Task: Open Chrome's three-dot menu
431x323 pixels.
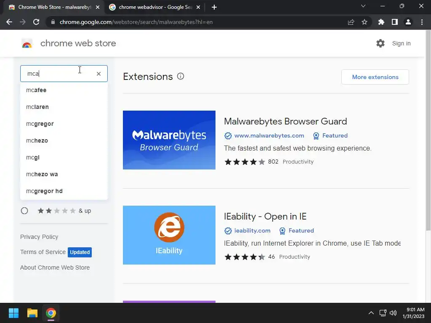Action: tap(422, 22)
